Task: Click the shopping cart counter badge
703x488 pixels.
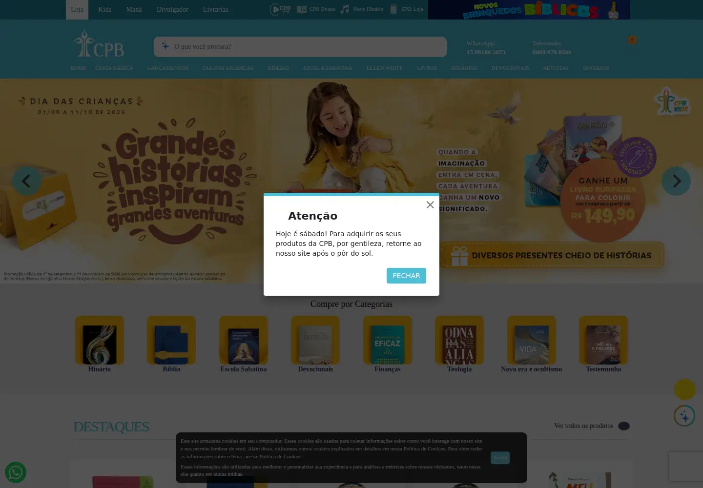Action: 632,40
